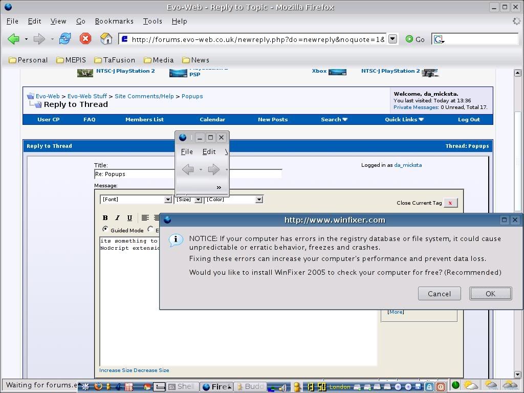Viewport: 524px width, 393px height.
Task: Click the green Go icon beside the URL
Action: coord(409,39)
